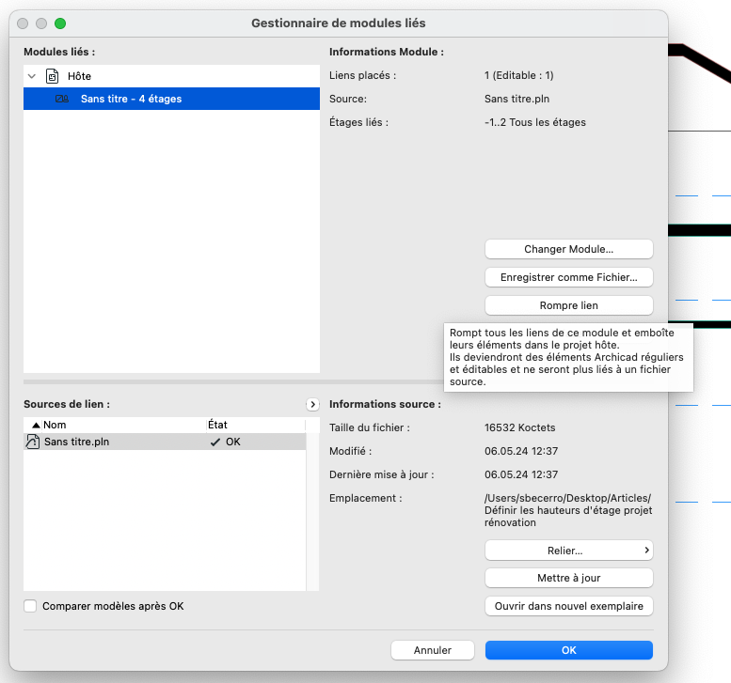
Task: Click the Annuler button
Action: (433, 650)
